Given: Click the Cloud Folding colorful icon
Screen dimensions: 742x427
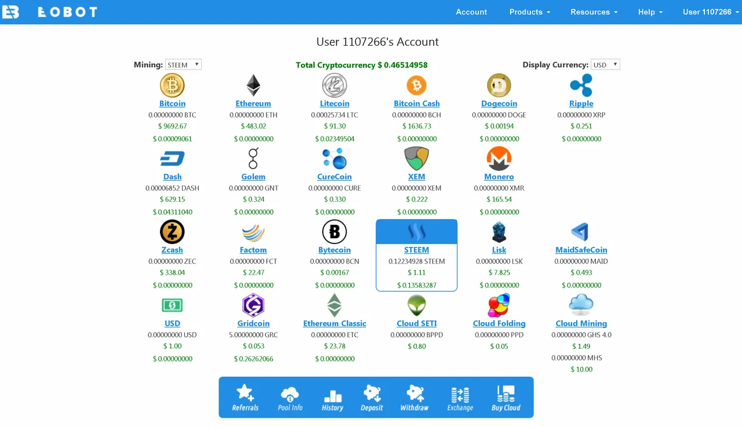Looking at the screenshot, I should click(499, 305).
